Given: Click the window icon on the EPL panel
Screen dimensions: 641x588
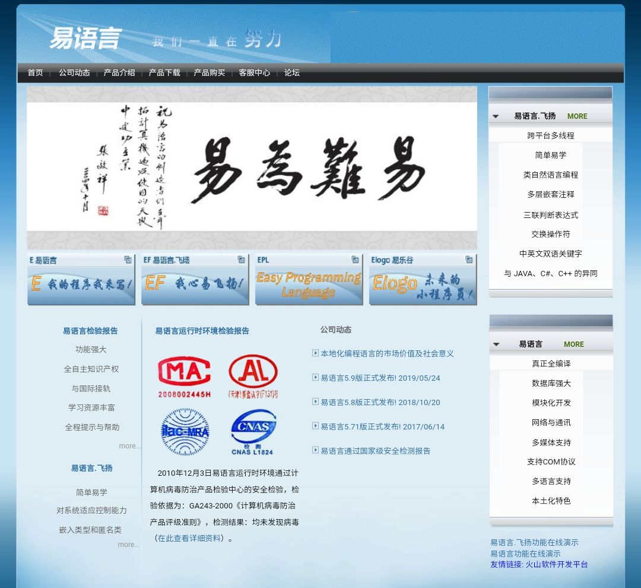Looking at the screenshot, I should click(x=354, y=260).
